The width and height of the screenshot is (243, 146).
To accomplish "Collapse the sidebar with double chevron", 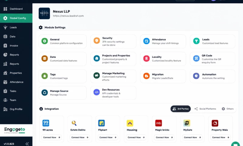I will coord(27,144).
